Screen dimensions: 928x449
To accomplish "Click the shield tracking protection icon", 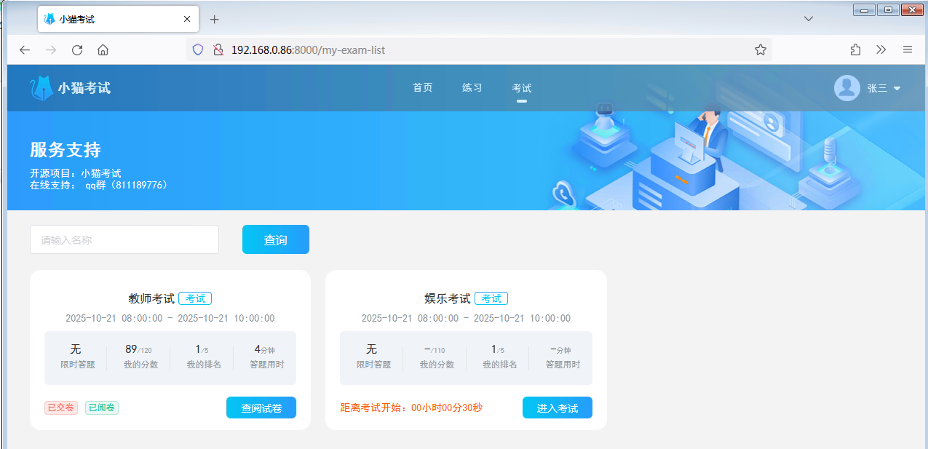I will click(198, 50).
